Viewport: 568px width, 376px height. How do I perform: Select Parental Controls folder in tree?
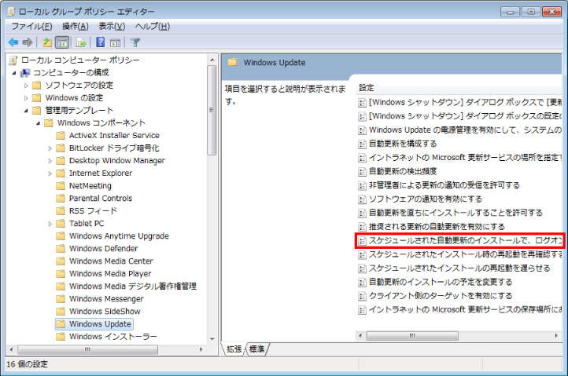point(101,199)
